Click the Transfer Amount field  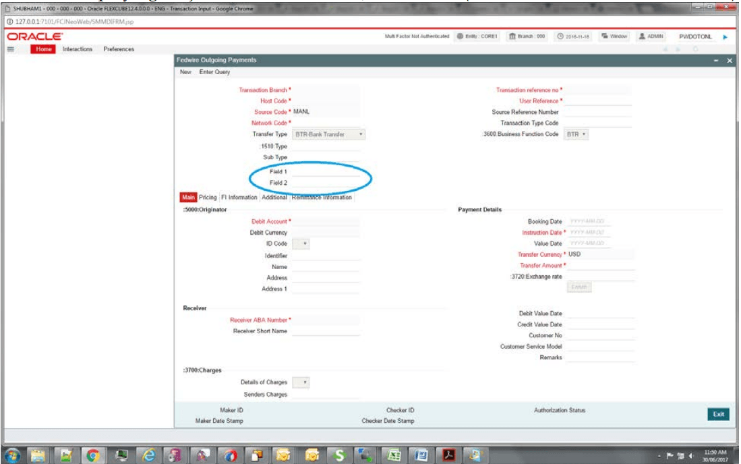pyautogui.click(x=601, y=266)
